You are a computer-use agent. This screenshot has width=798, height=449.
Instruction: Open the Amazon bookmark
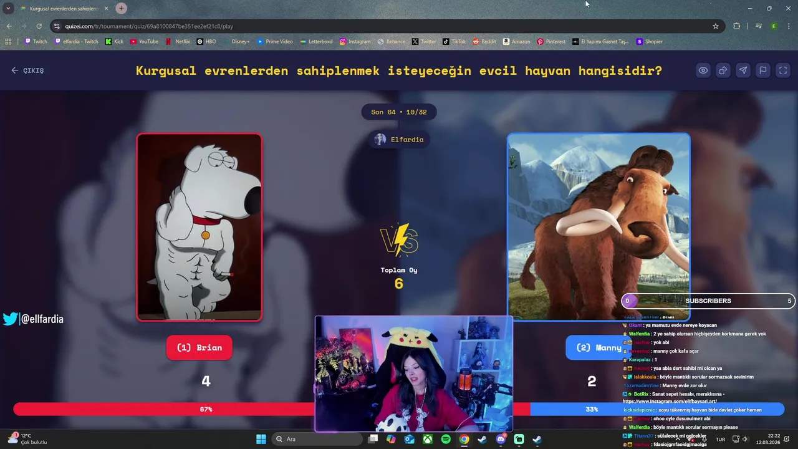[516, 42]
